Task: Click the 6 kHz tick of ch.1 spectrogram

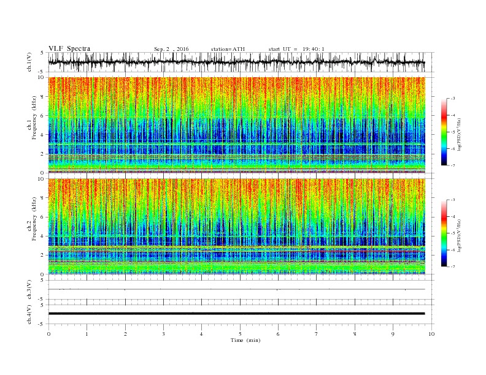Action: 42,116
